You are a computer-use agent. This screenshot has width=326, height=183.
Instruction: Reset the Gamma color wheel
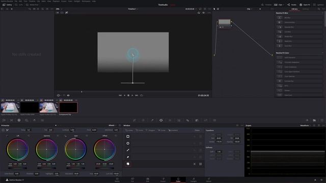tap(58, 136)
